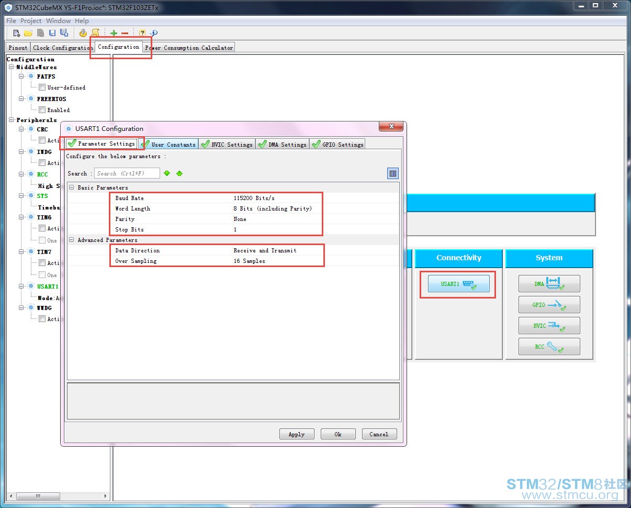The width and height of the screenshot is (631, 508).
Task: Click the SYS cube icon in tree
Action: (x=31, y=196)
